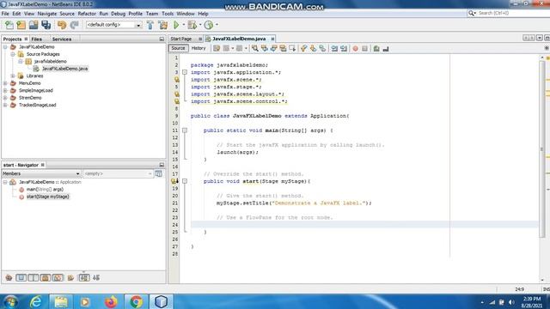Click the Clean and Build Project icon
The height and width of the screenshot is (309, 550).
click(163, 25)
